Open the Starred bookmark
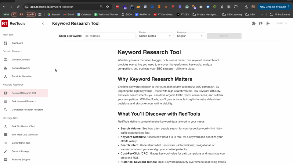Viewport: 293px width, 164px height. pyautogui.click(x=53, y=15)
